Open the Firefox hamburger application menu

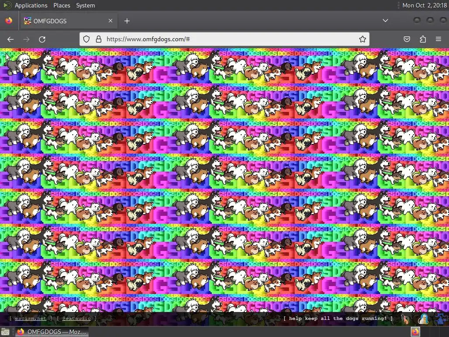(x=438, y=39)
